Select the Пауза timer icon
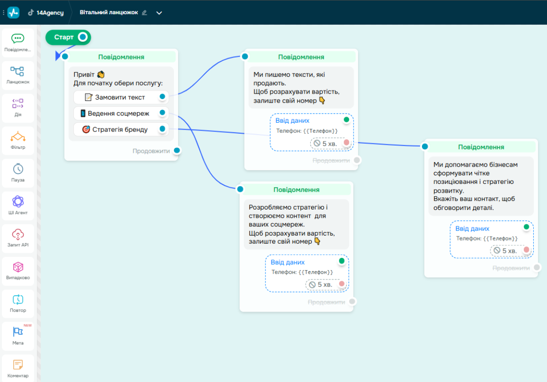This screenshot has height=382, width=547. [18, 169]
